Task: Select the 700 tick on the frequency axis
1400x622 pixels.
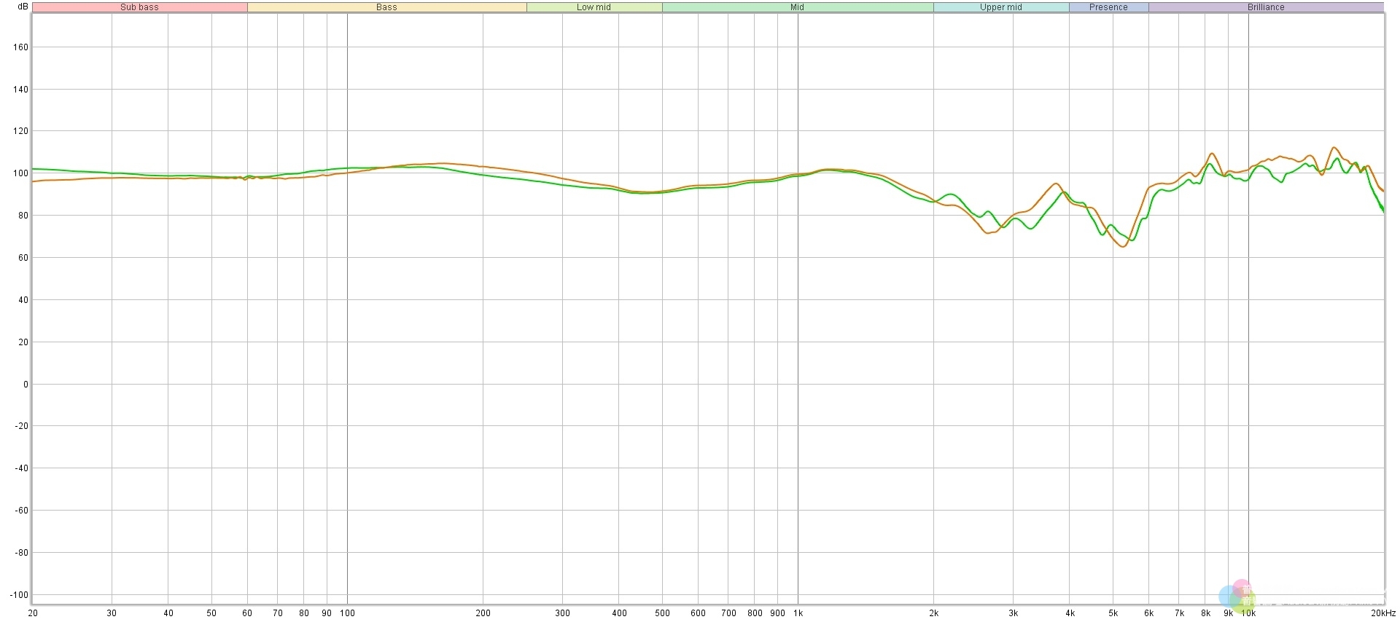Action: [x=728, y=613]
